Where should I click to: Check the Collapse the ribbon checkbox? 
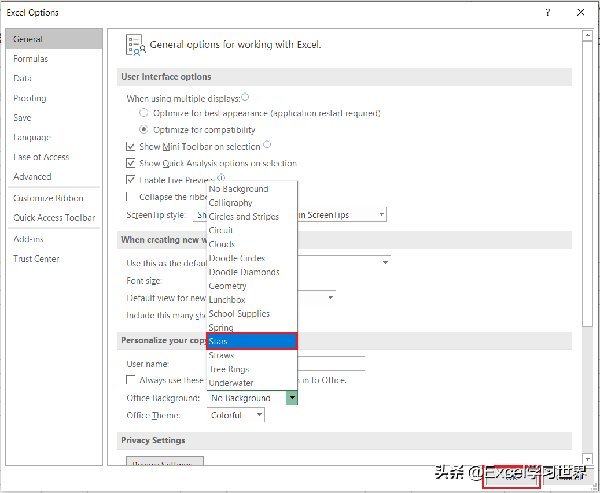(131, 197)
